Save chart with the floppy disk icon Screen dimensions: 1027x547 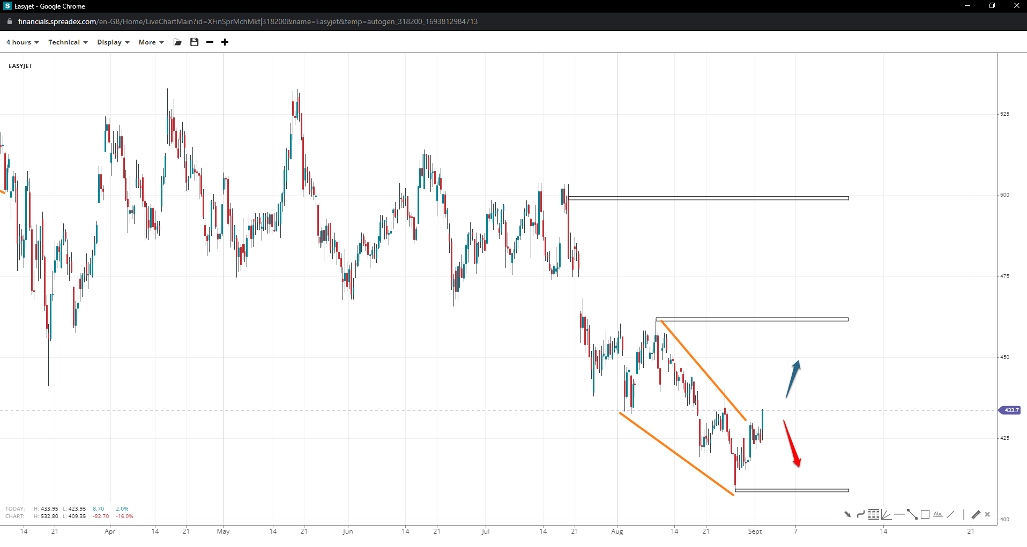[195, 42]
